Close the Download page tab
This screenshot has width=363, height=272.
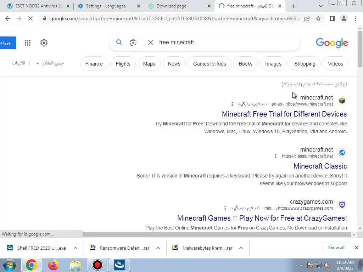(x=209, y=6)
